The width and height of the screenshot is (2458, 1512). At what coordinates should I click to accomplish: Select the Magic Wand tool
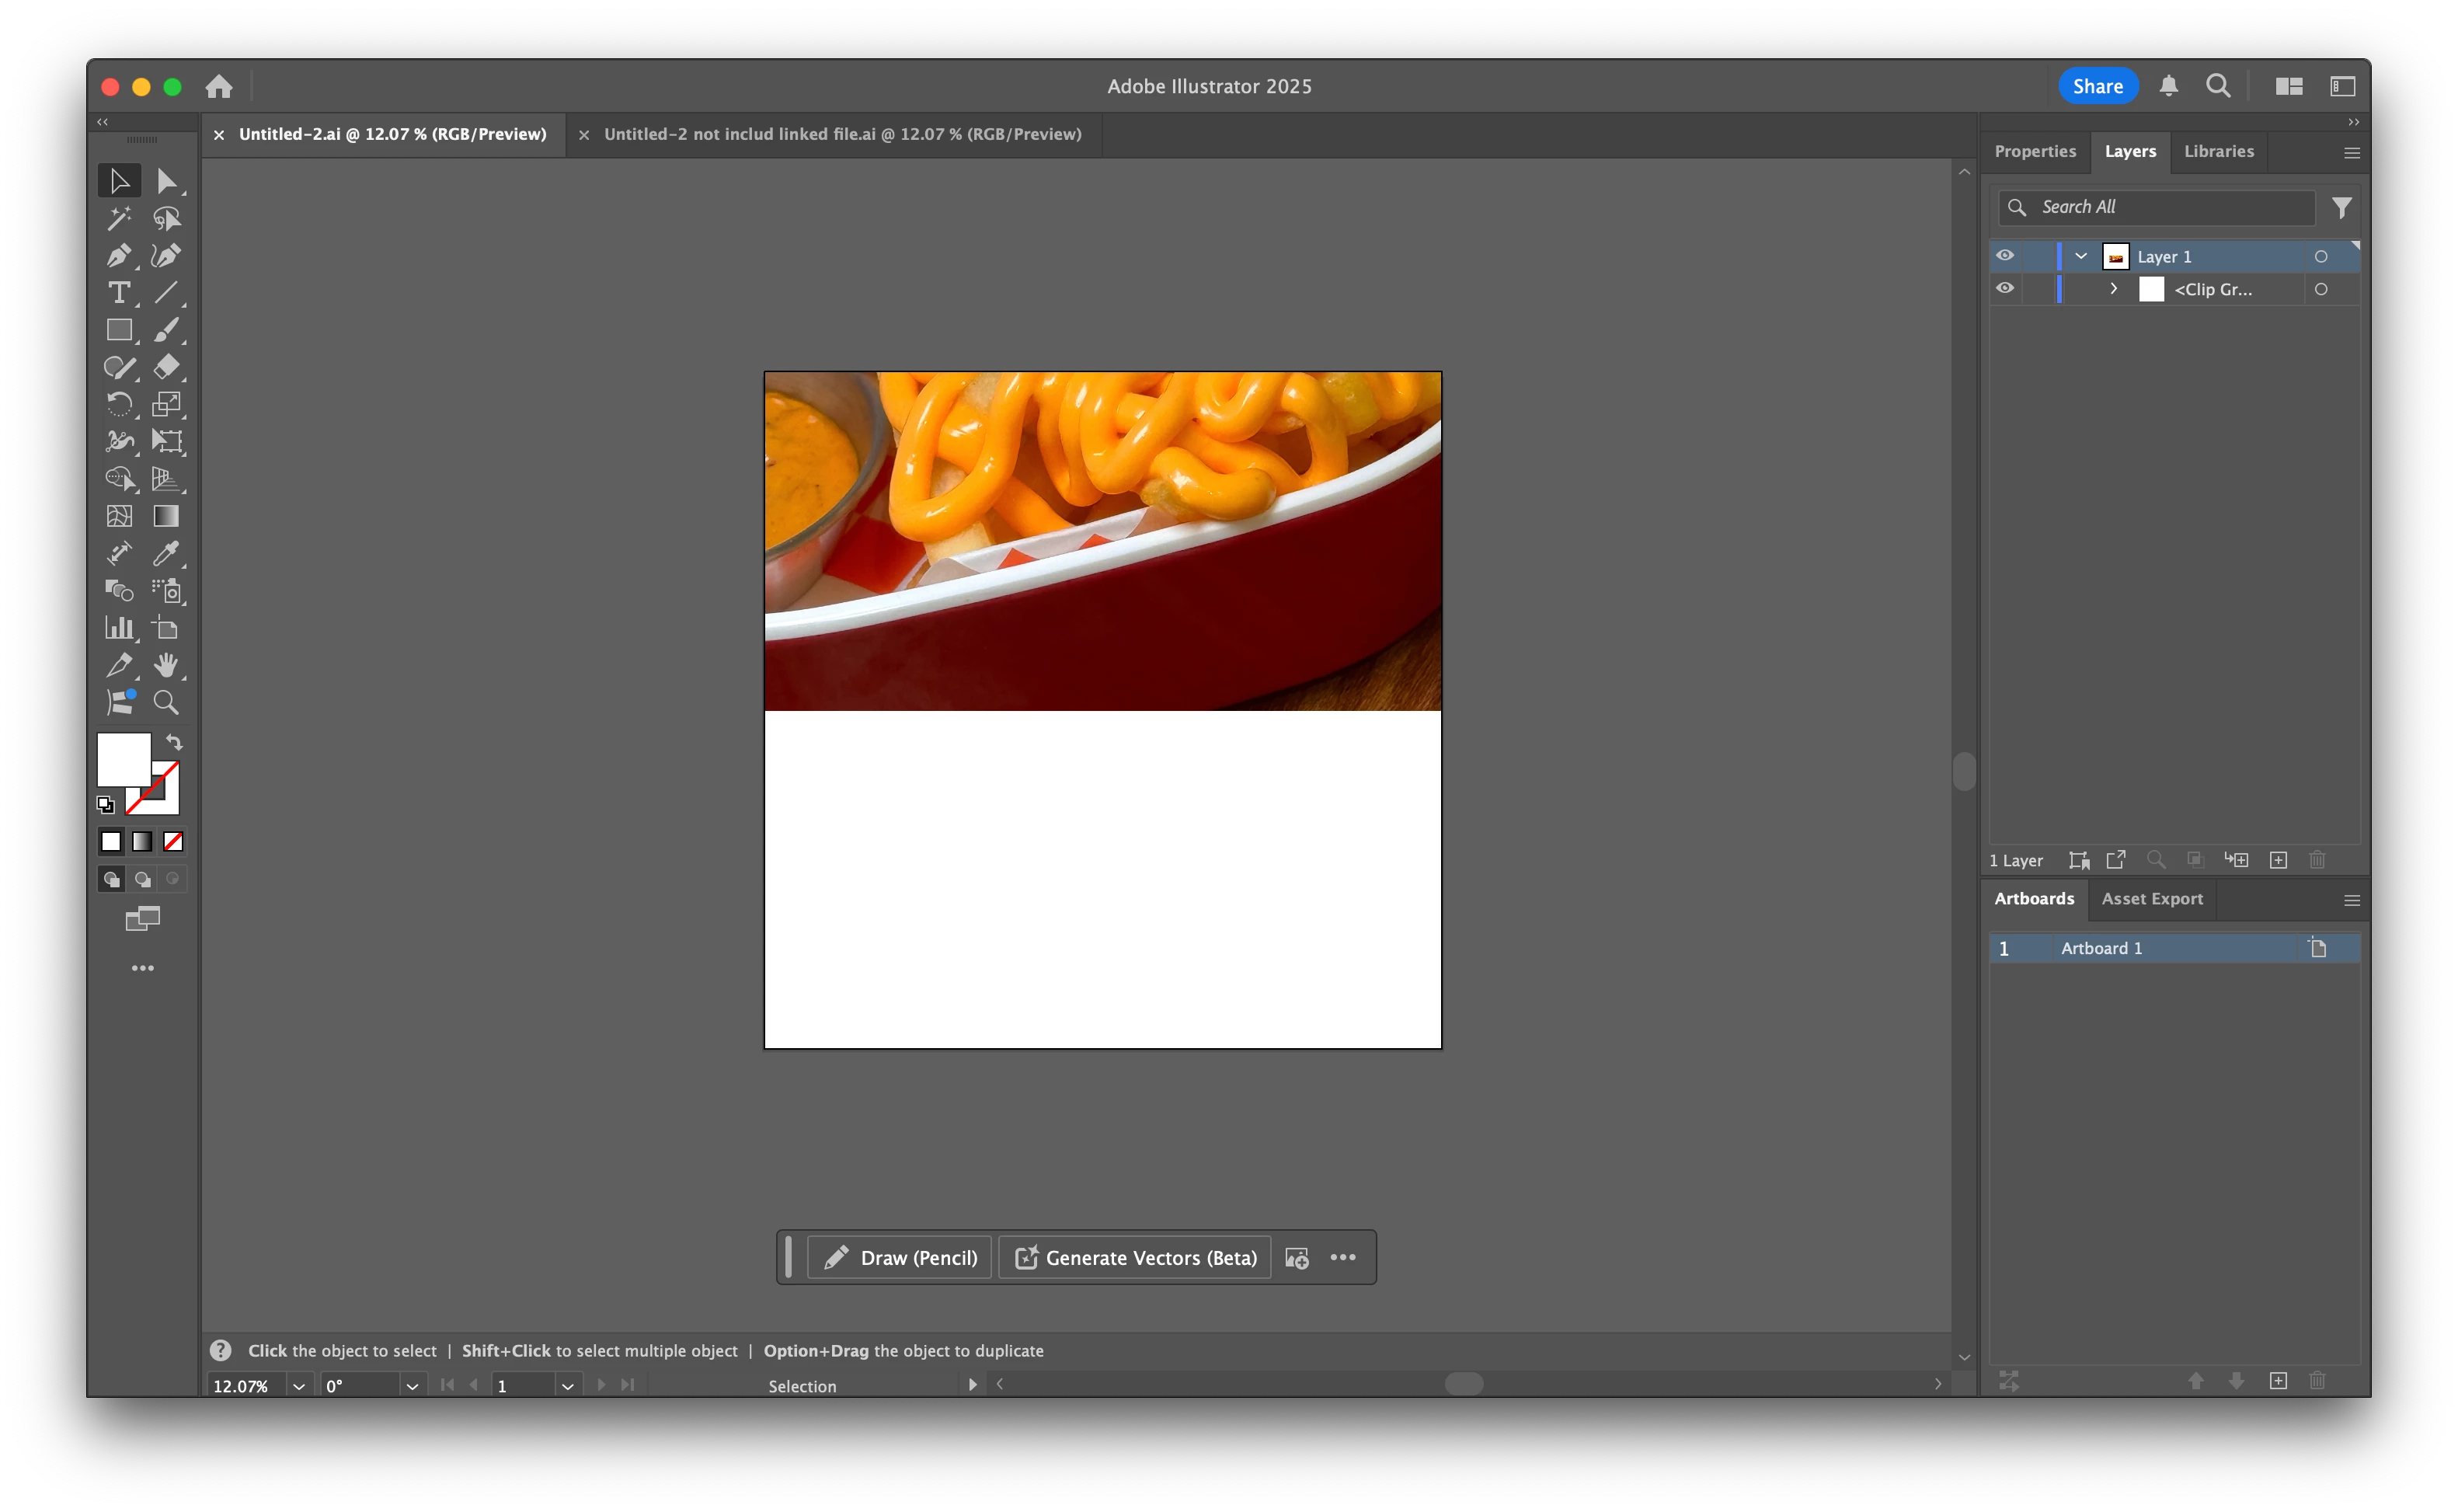coord(118,218)
